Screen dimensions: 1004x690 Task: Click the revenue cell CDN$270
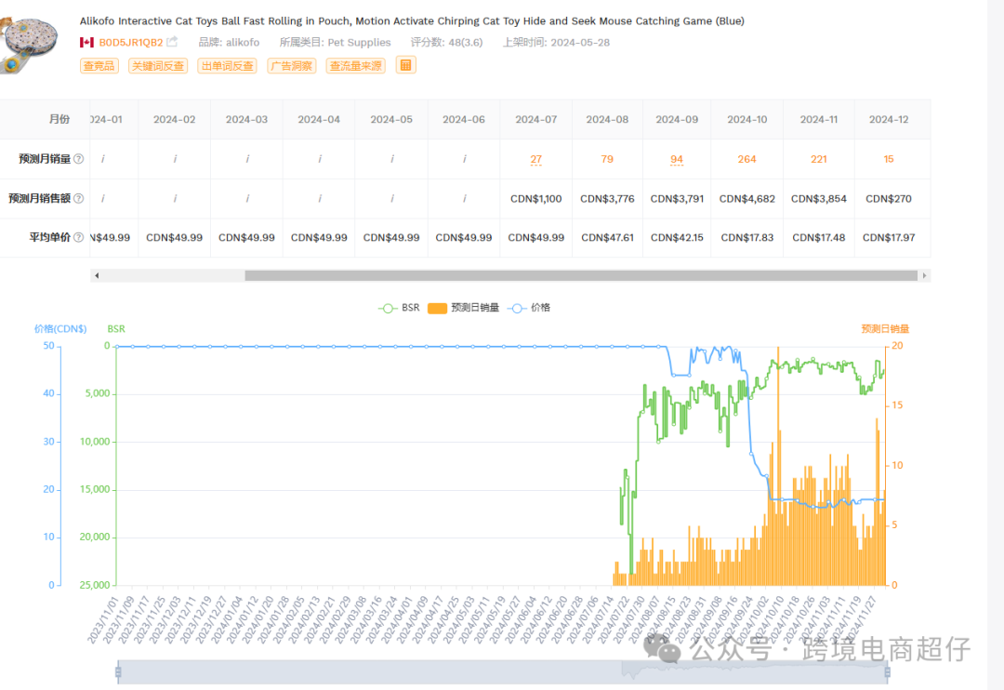tap(889, 199)
